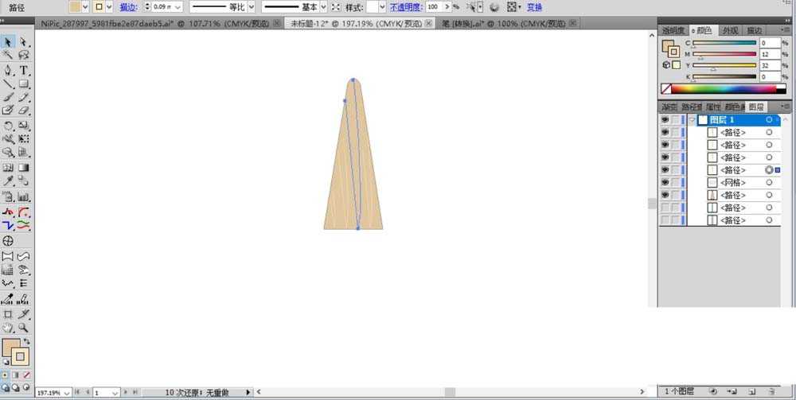Collapse the 图层 1 disclosure triangle
The image size is (796, 400).
coord(692,119)
